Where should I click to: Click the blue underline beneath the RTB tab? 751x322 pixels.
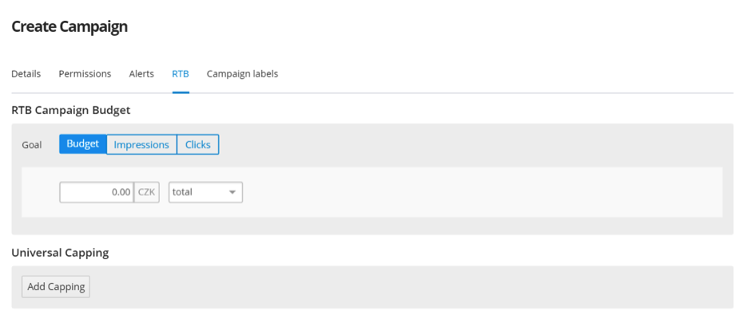181,92
